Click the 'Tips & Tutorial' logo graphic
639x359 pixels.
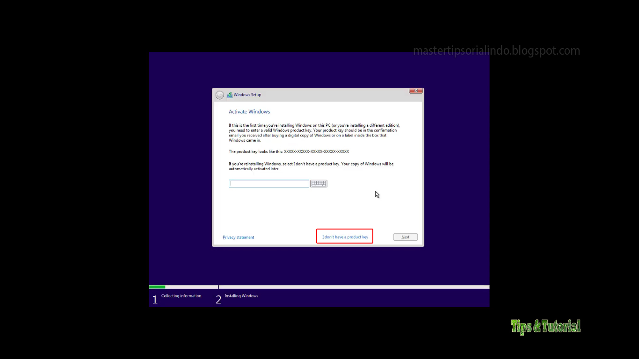[x=545, y=326]
